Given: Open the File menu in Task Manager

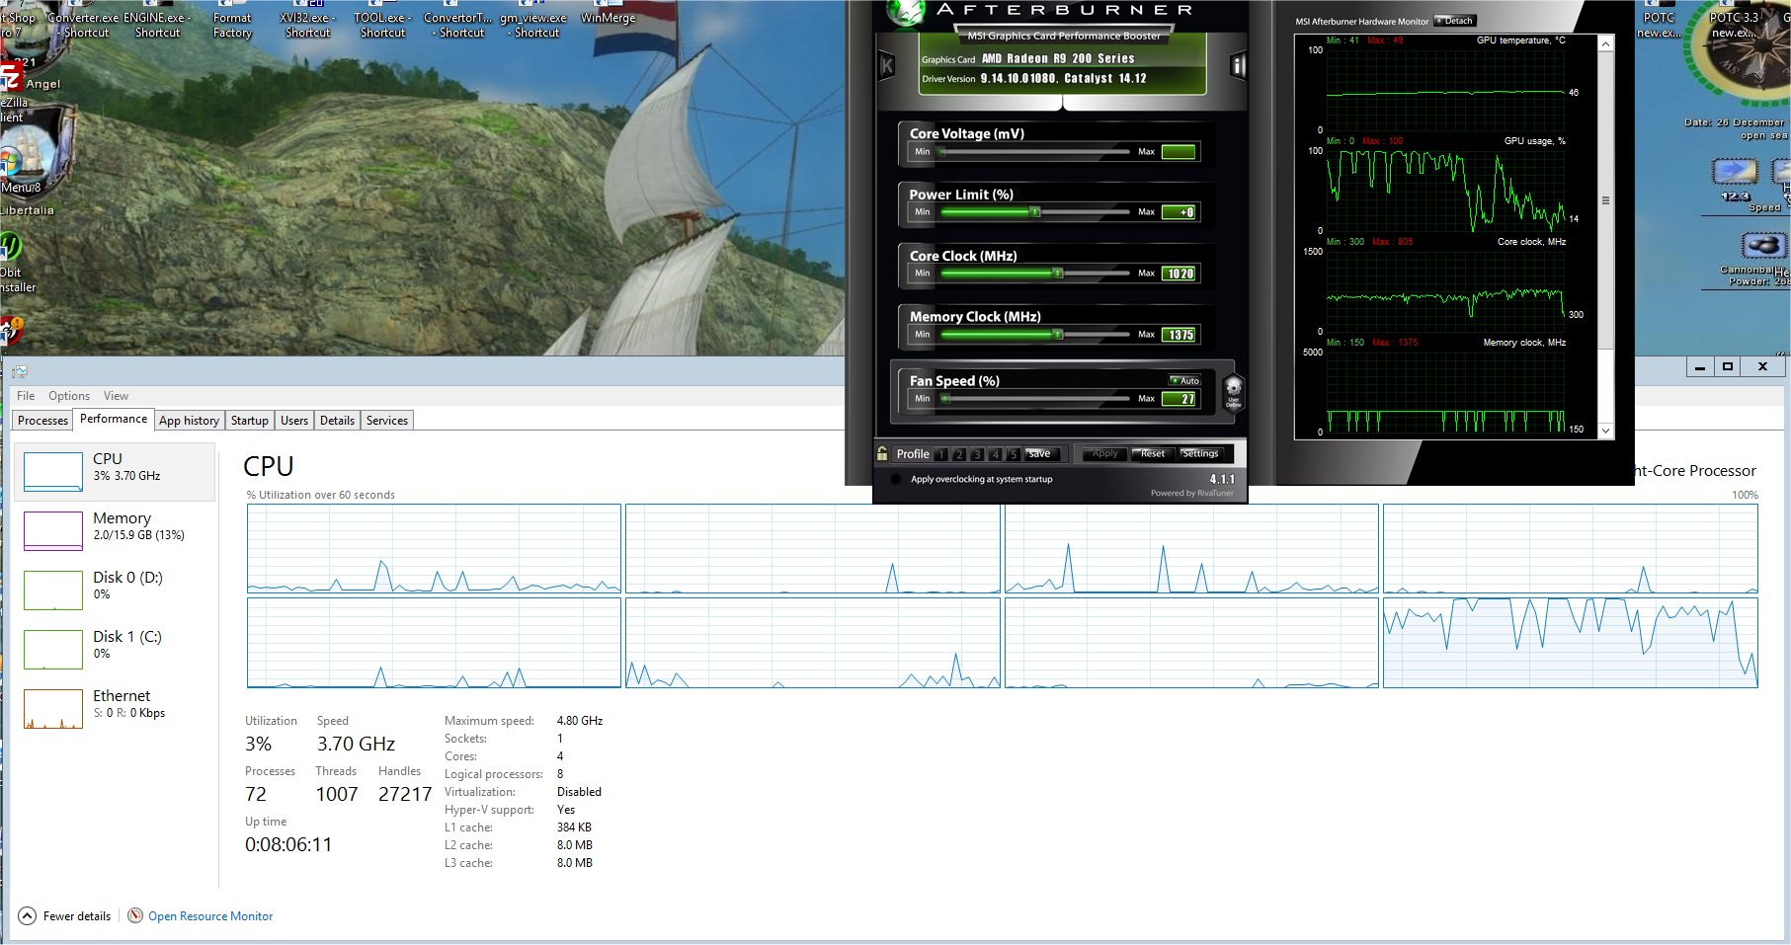Looking at the screenshot, I should 26,395.
